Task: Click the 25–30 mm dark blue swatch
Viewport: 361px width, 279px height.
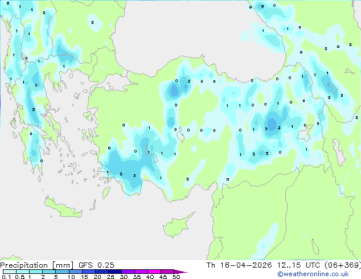Action: tap(114, 272)
